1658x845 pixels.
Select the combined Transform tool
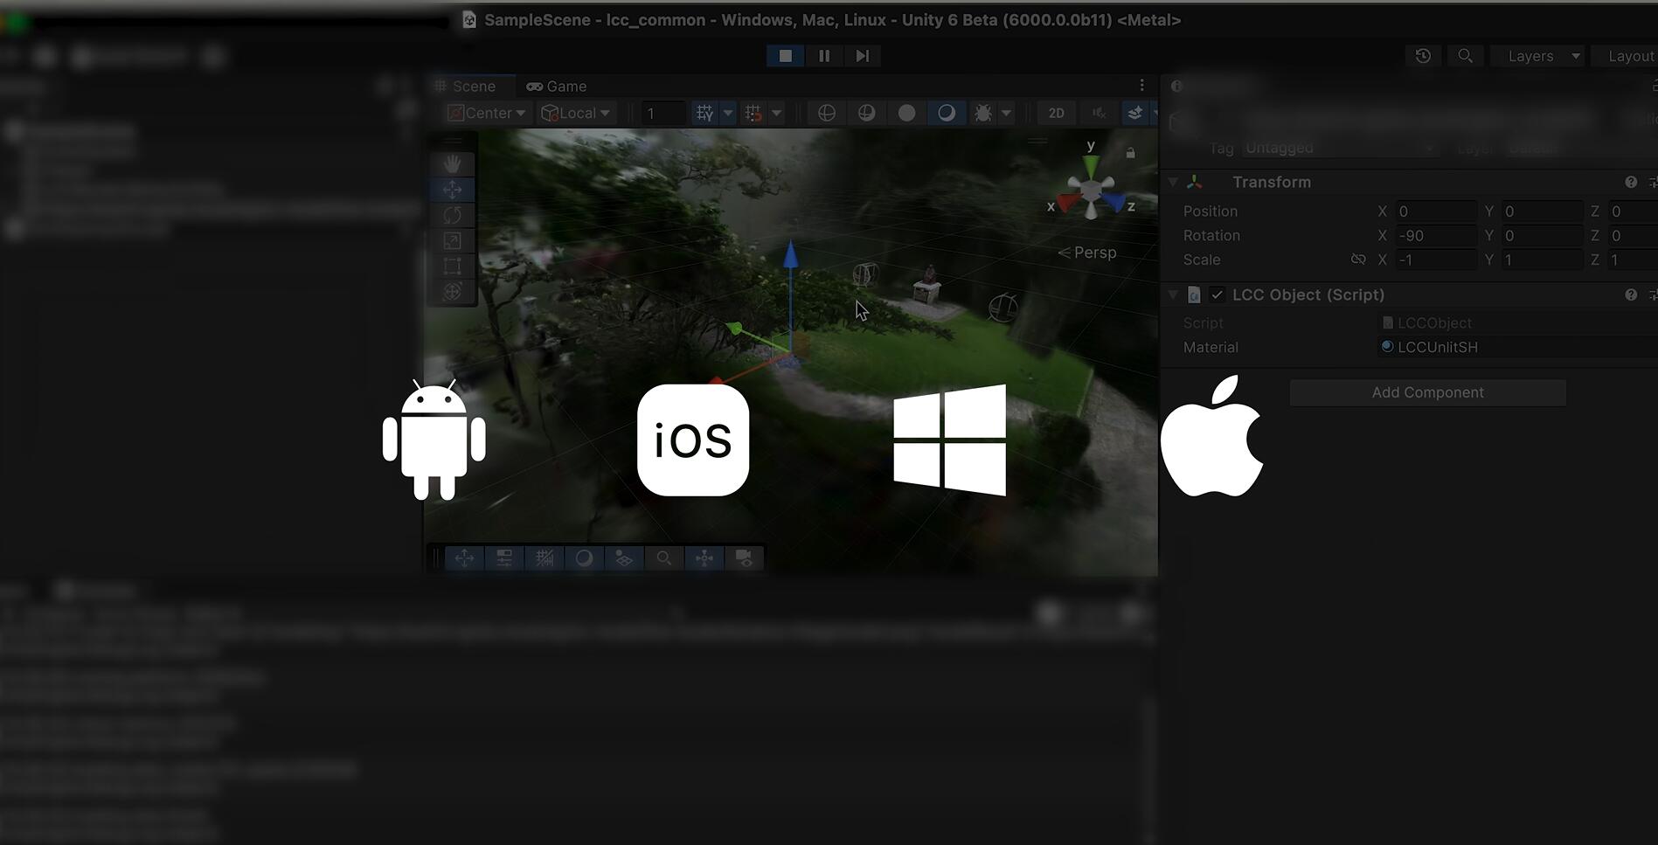(x=452, y=291)
